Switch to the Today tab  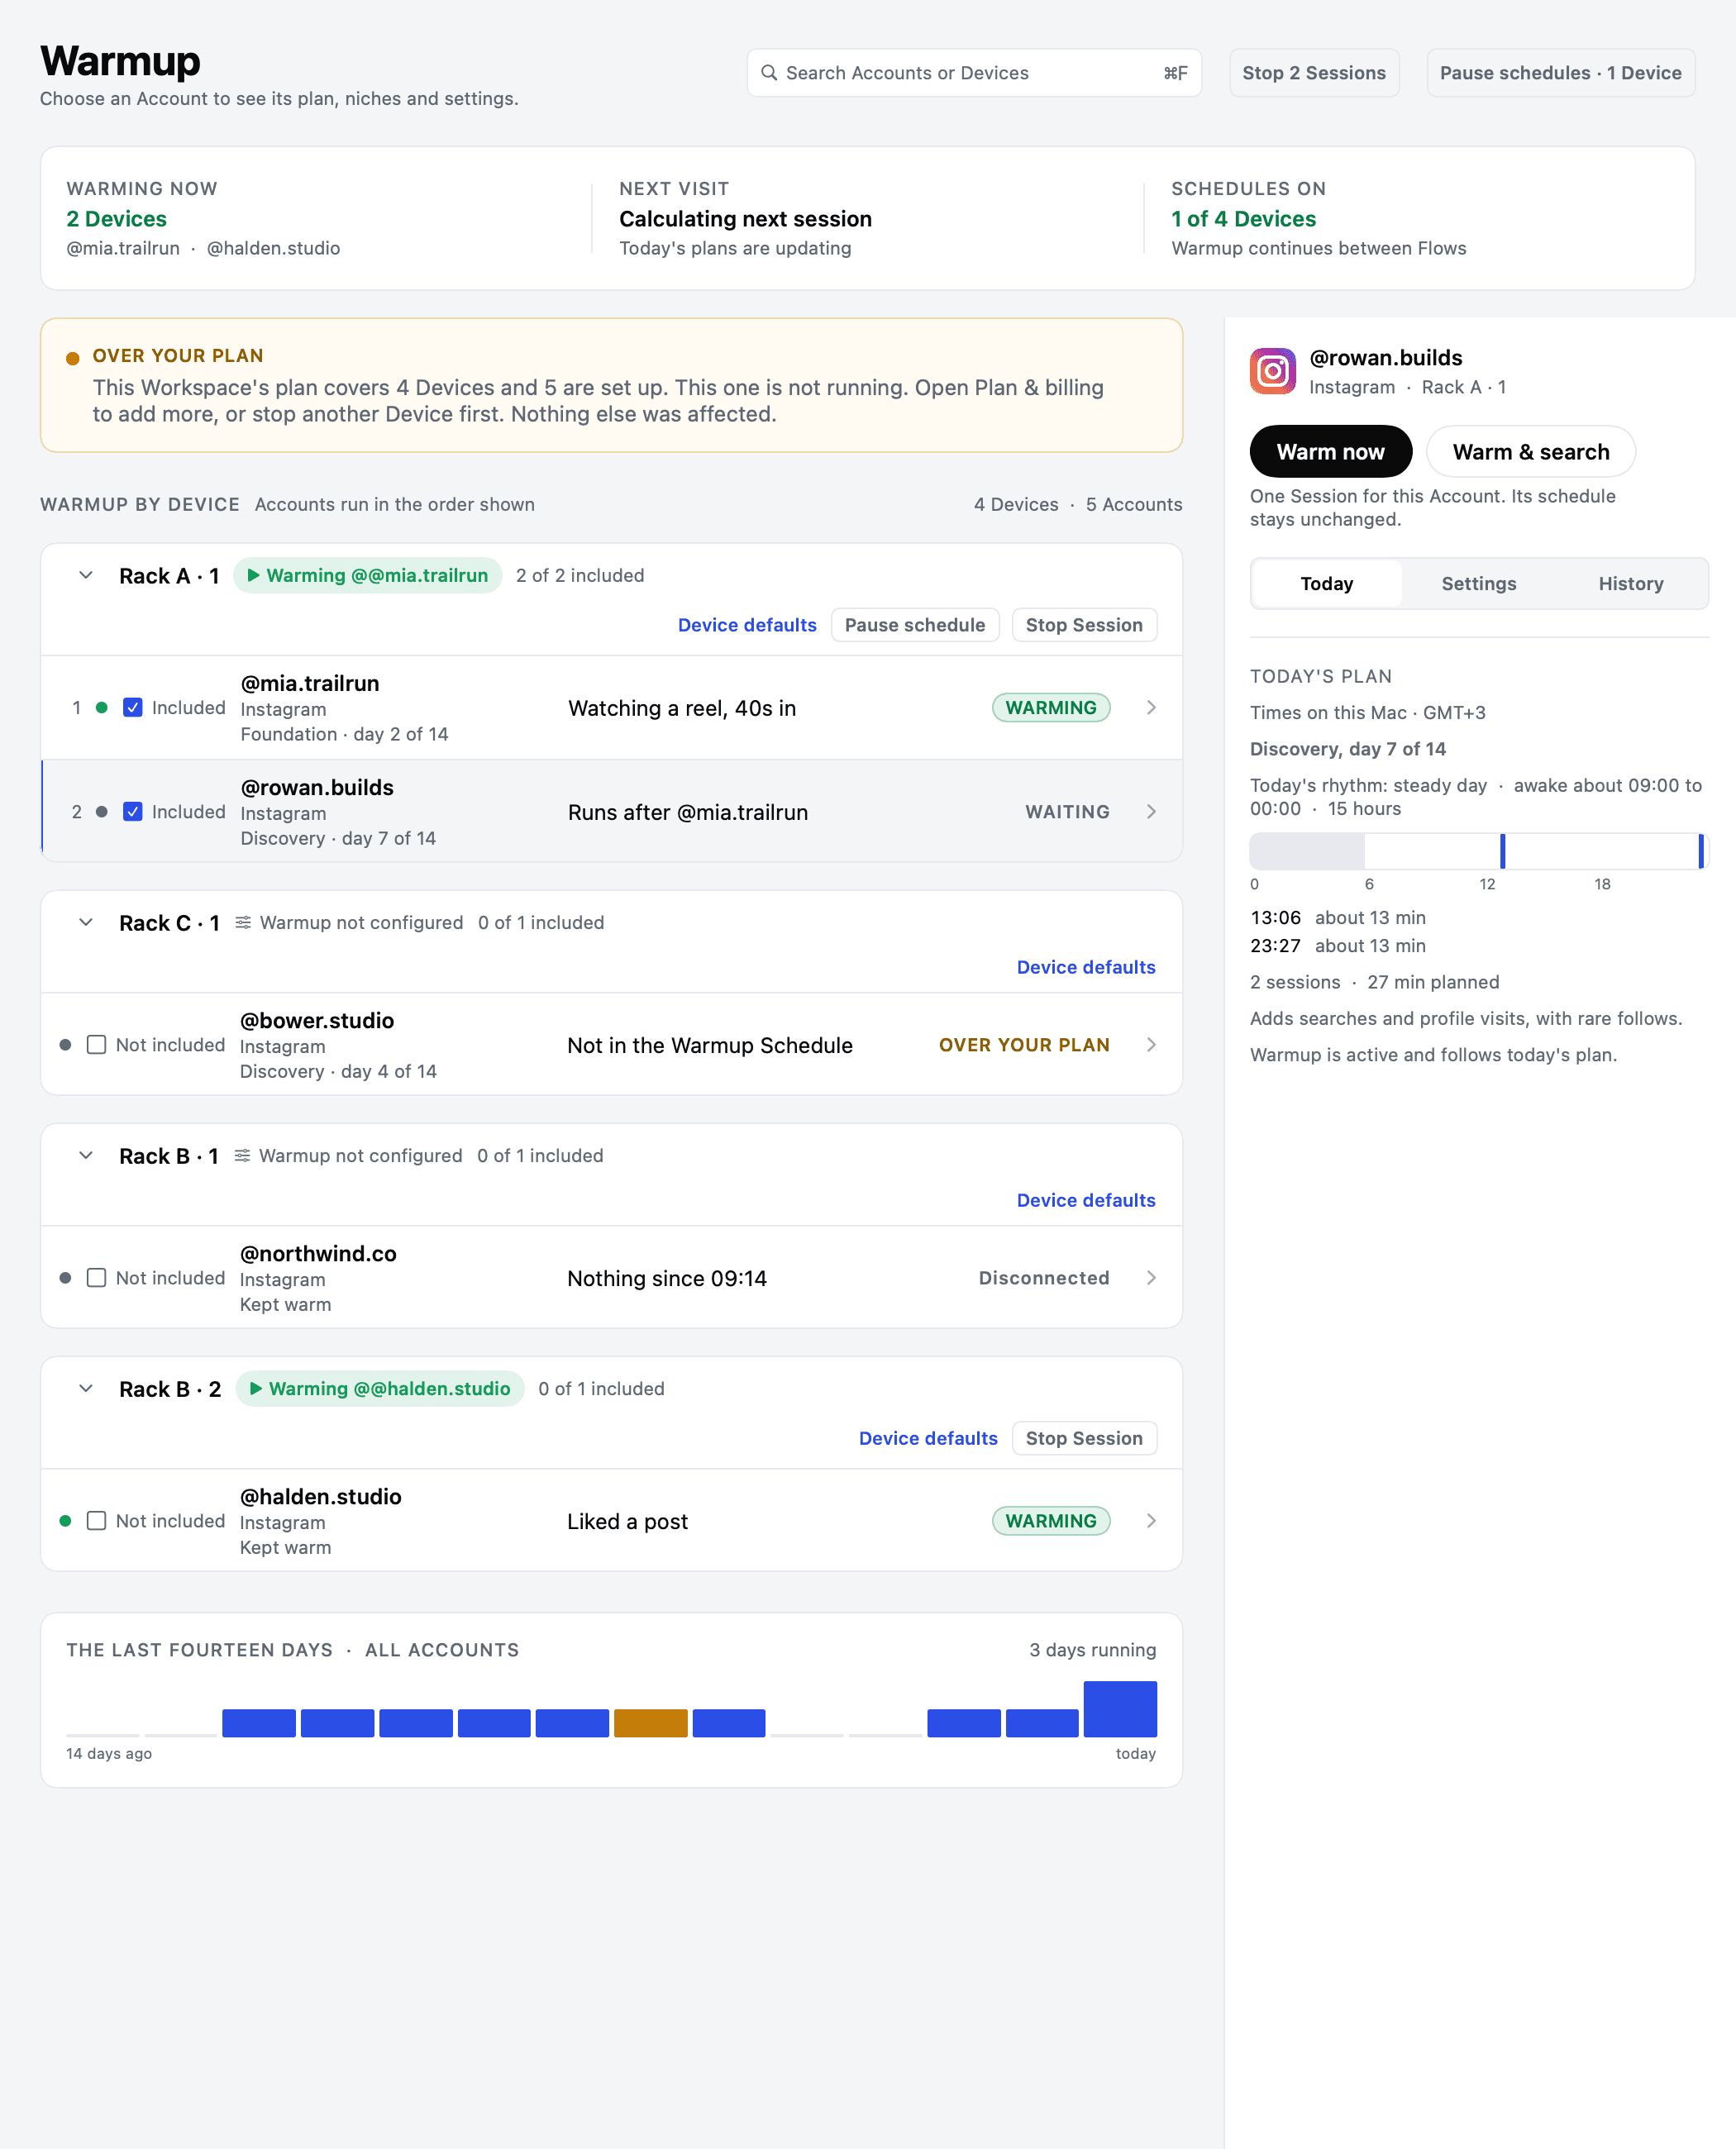1326,583
